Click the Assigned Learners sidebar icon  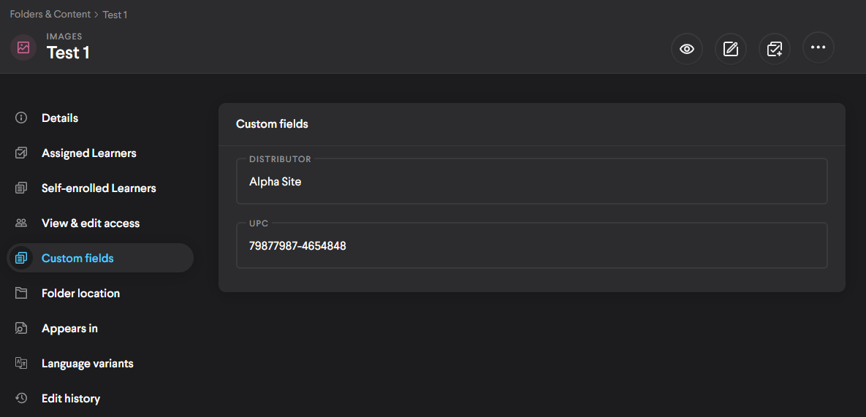21,153
